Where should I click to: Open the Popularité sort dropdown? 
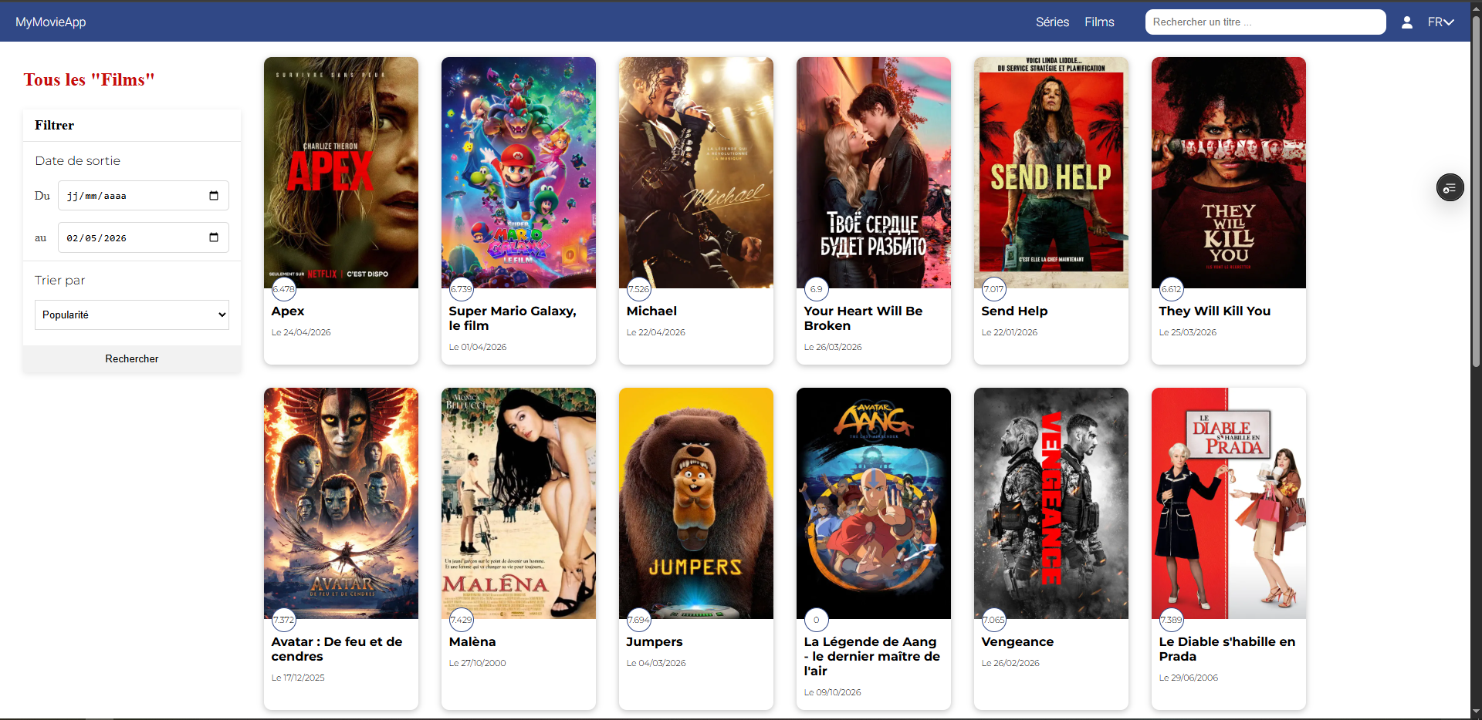coord(132,315)
